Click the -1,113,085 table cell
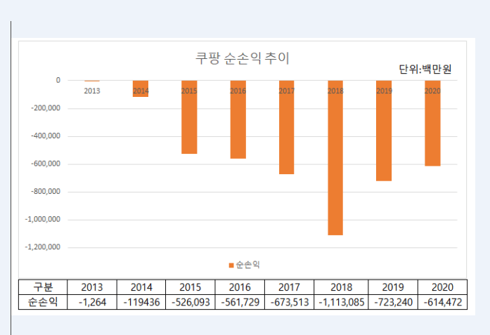490x335 pixels. 341,302
